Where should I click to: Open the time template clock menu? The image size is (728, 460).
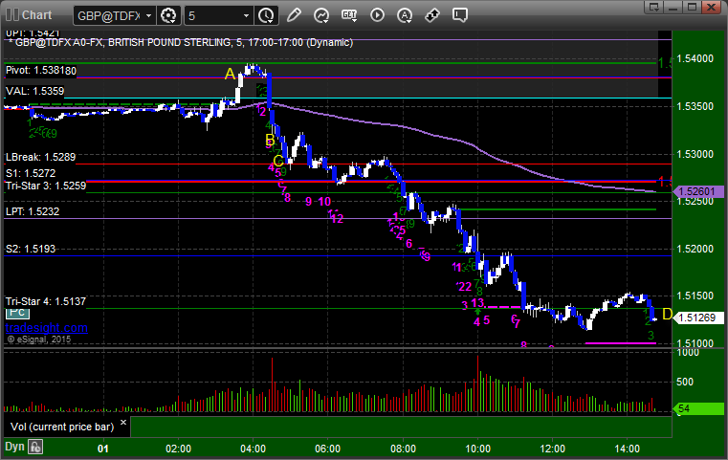click(267, 16)
